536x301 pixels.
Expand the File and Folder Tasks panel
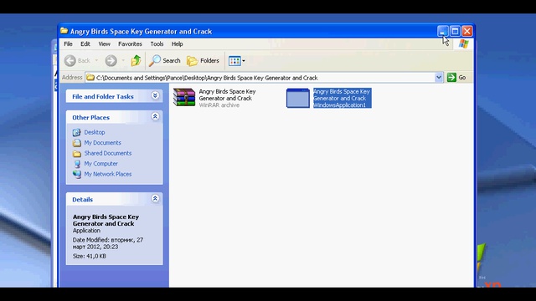155,95
